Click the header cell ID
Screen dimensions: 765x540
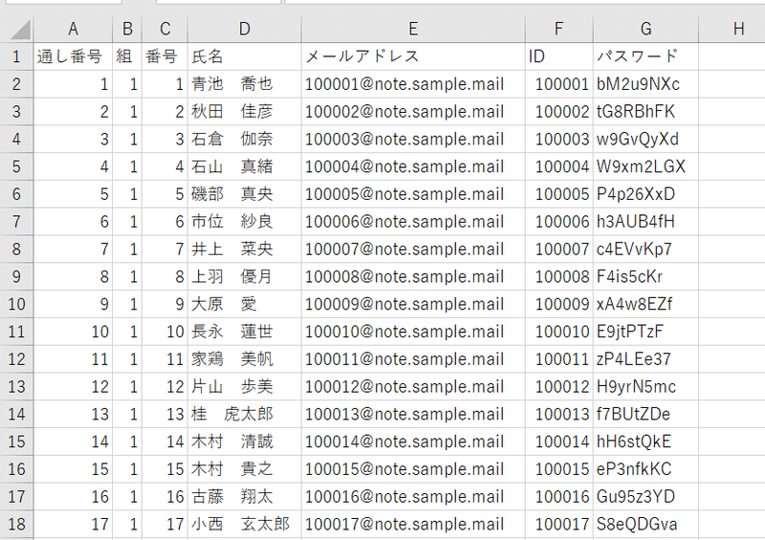click(x=559, y=56)
